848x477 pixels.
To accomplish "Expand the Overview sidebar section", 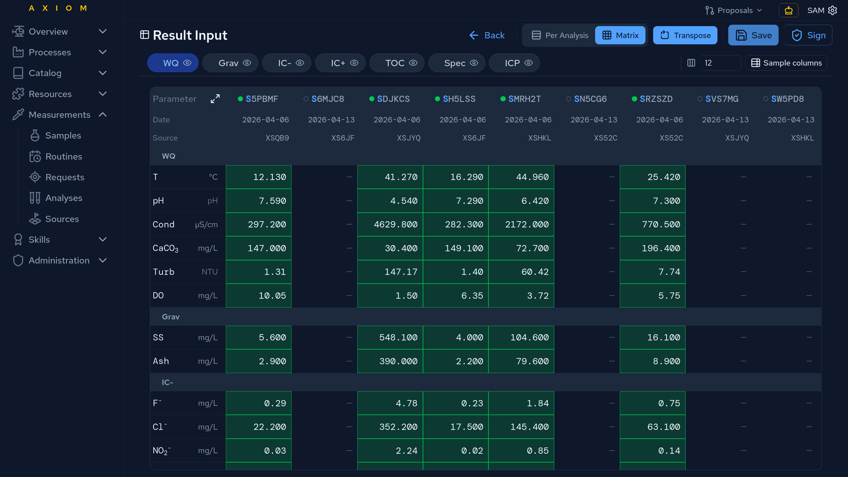I will click(103, 32).
